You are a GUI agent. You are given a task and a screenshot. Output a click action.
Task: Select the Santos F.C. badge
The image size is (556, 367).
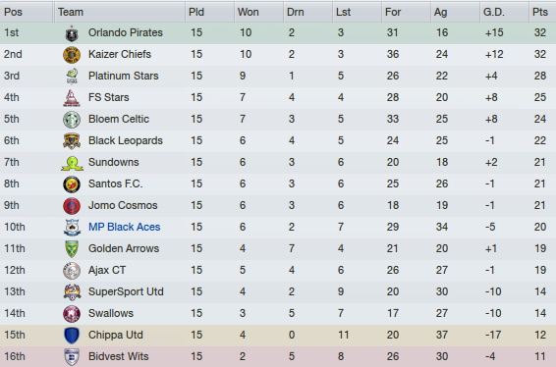(x=72, y=184)
